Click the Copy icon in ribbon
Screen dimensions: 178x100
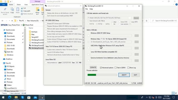click(12, 9)
